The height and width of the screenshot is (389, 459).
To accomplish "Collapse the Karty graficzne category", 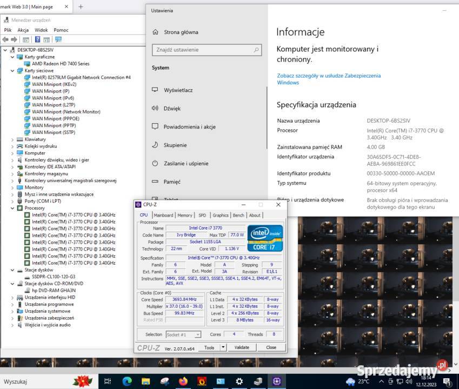I will [12, 57].
